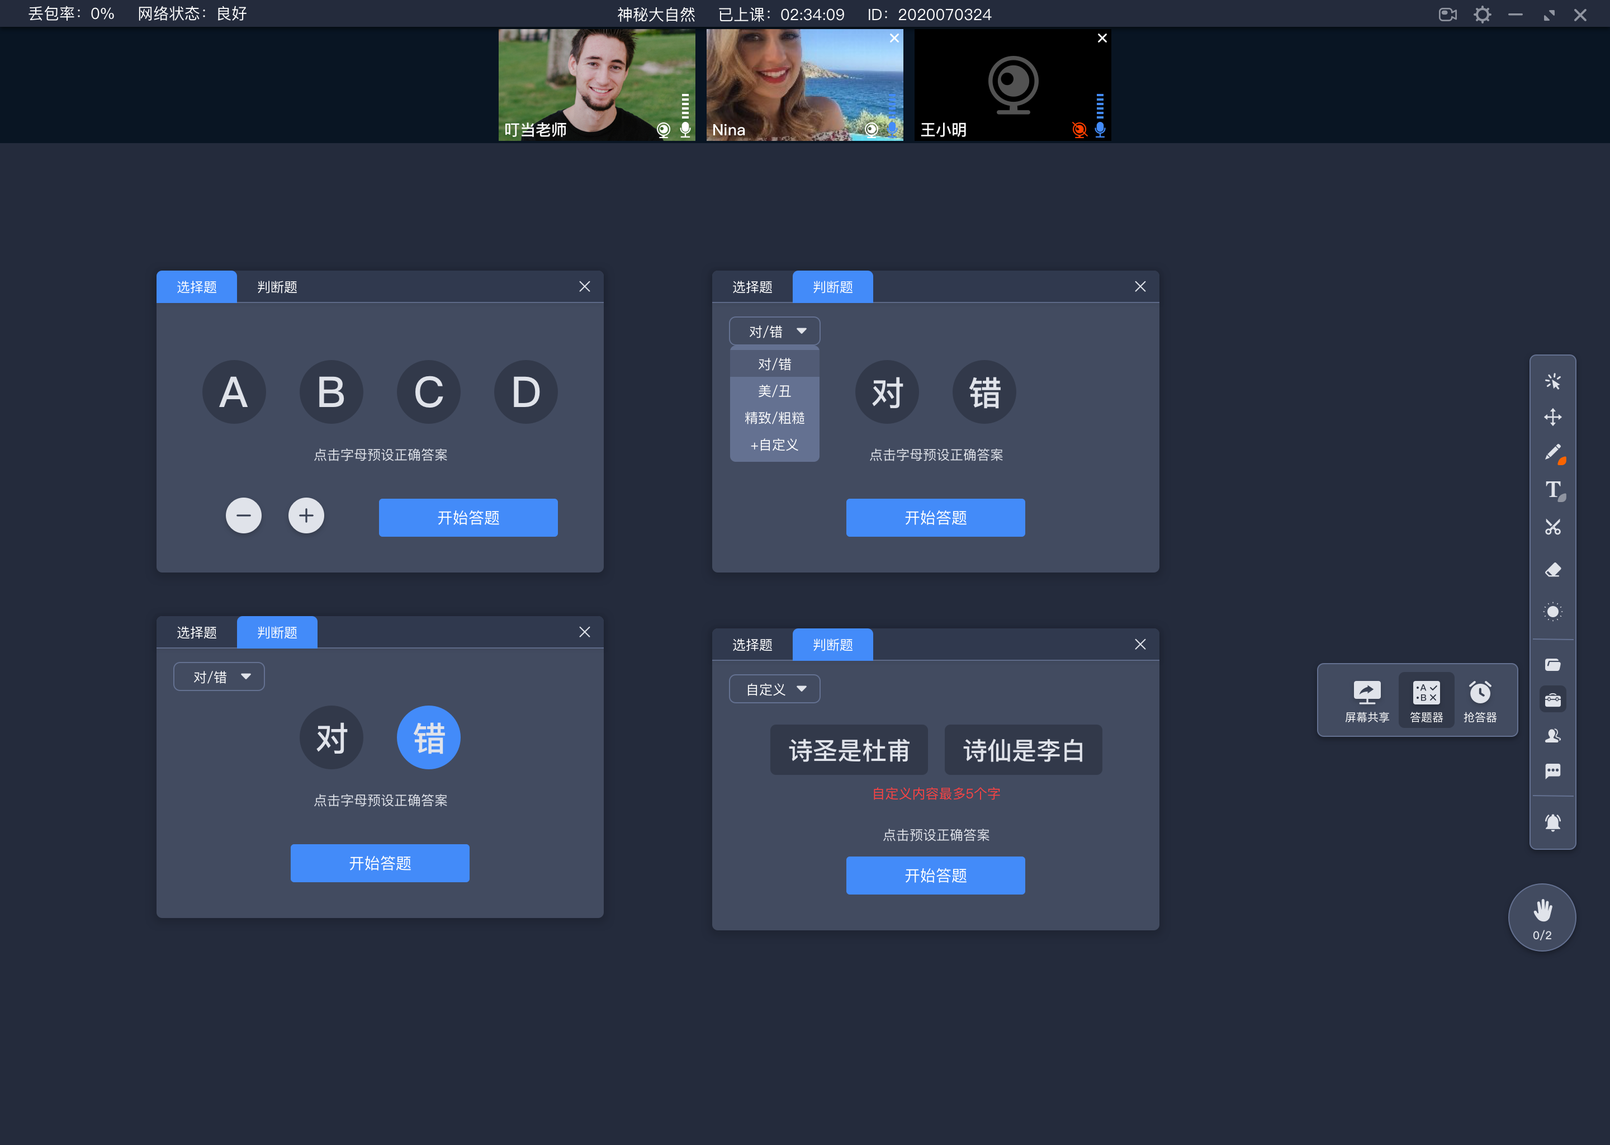Open the 答题器 (quiz) tool
The height and width of the screenshot is (1145, 1610).
[1424, 697]
